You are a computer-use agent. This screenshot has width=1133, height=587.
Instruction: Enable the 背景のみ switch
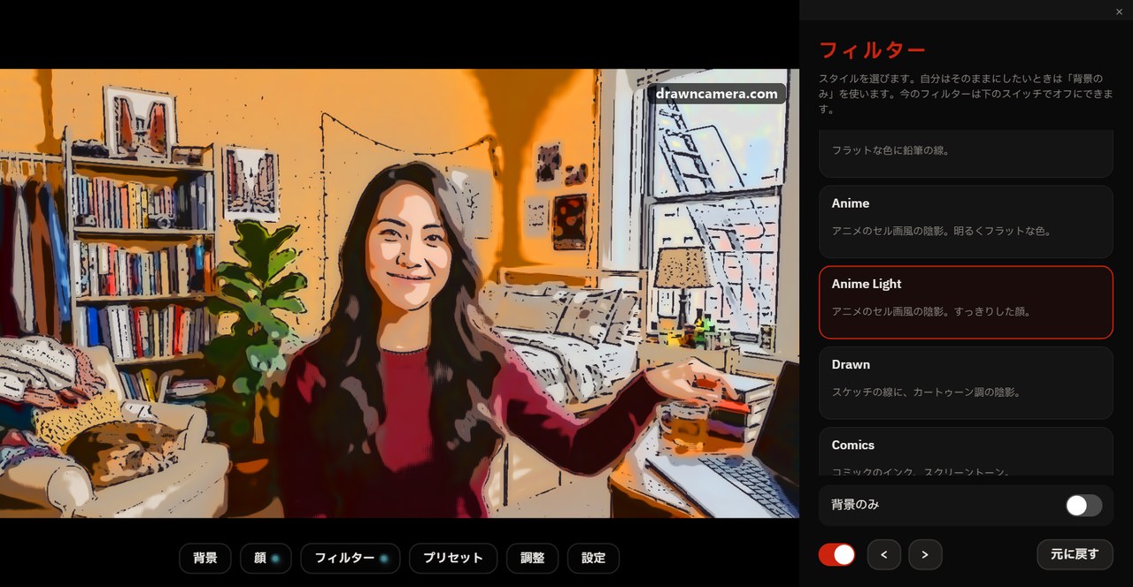click(1083, 506)
